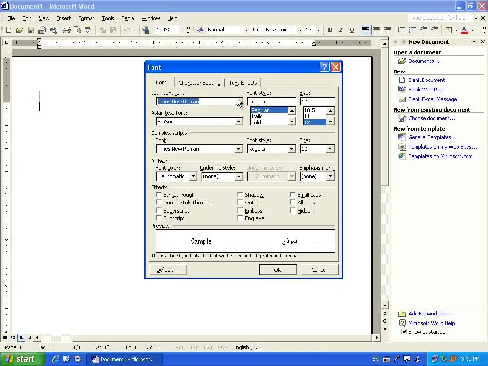Open the Style dropdown showing Normal

246,30
